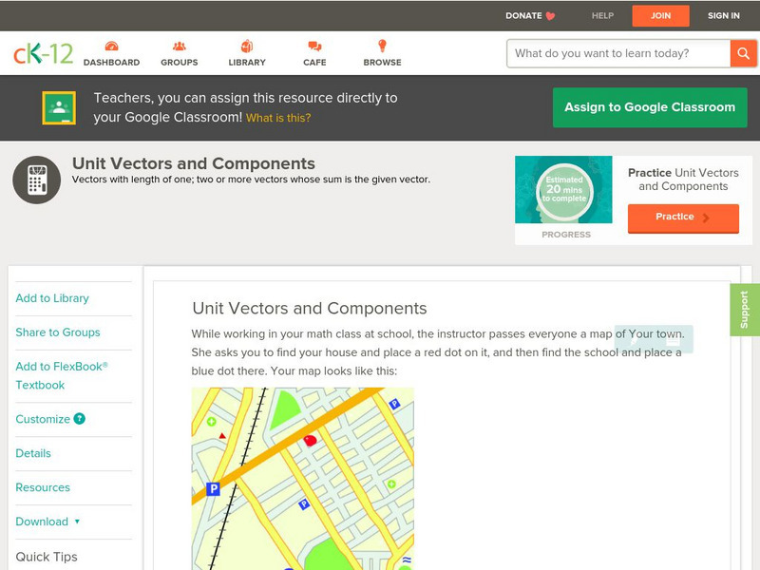Click the town map image
Viewport: 760px width, 570px height.
pyautogui.click(x=303, y=479)
